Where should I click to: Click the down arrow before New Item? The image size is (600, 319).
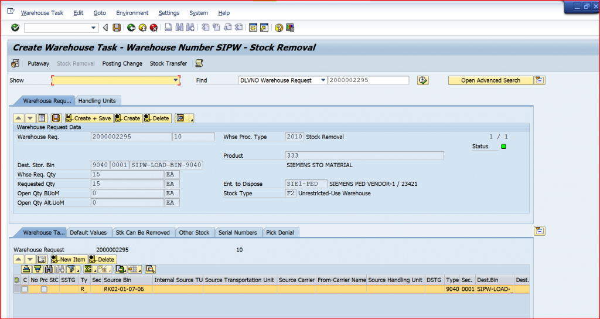(30, 259)
